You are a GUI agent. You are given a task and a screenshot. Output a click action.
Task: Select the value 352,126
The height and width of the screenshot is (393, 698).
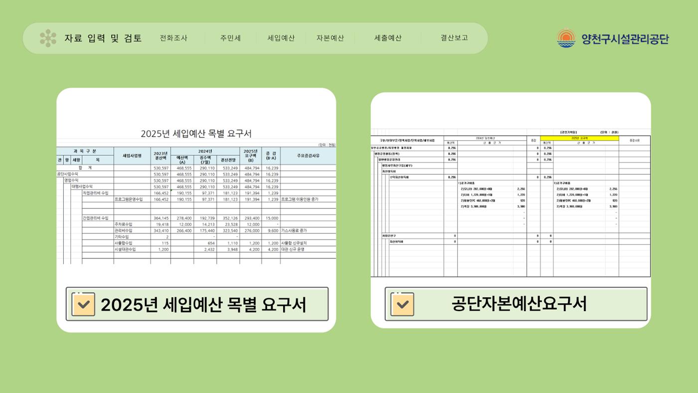(x=230, y=218)
